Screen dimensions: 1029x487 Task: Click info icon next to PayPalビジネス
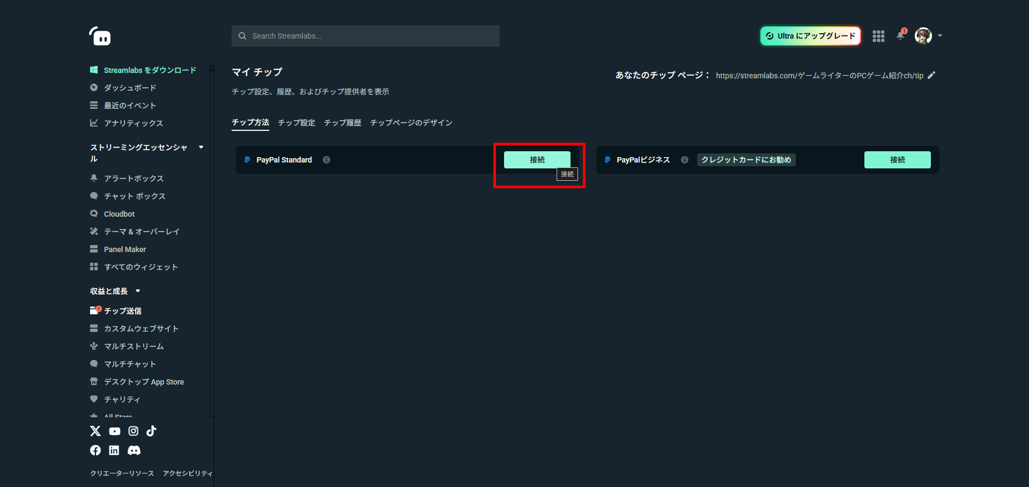pyautogui.click(x=685, y=160)
